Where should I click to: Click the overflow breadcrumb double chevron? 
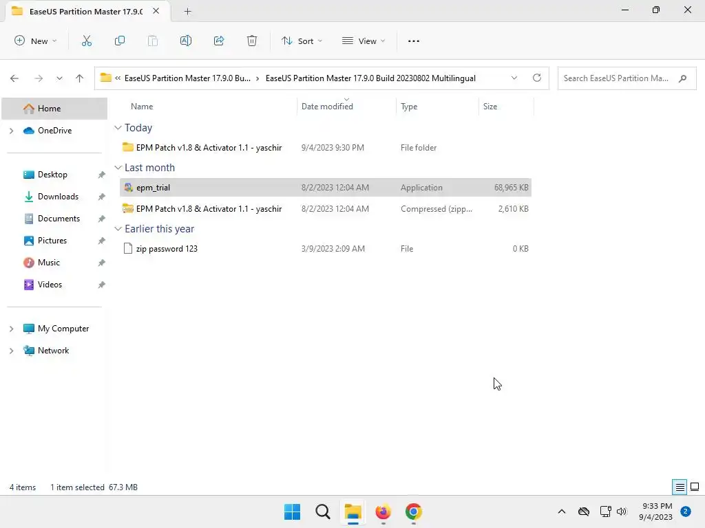[x=118, y=78]
